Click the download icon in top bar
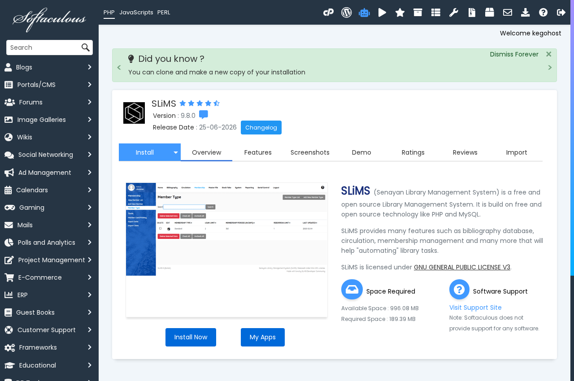Image resolution: width=574 pixels, height=381 pixels. click(x=526, y=13)
